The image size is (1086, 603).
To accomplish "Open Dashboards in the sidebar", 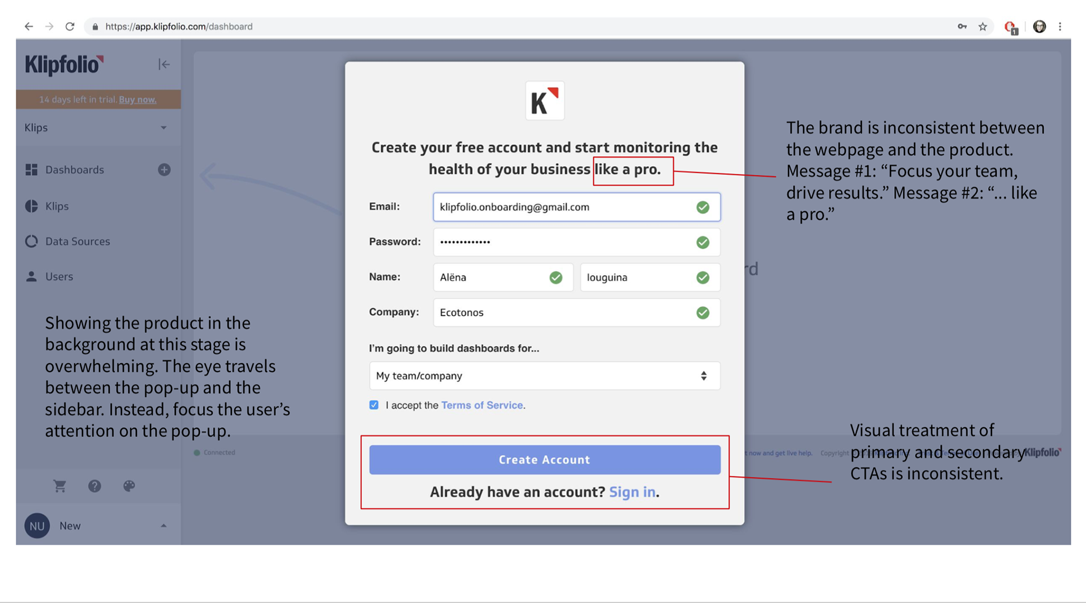I will [x=75, y=170].
